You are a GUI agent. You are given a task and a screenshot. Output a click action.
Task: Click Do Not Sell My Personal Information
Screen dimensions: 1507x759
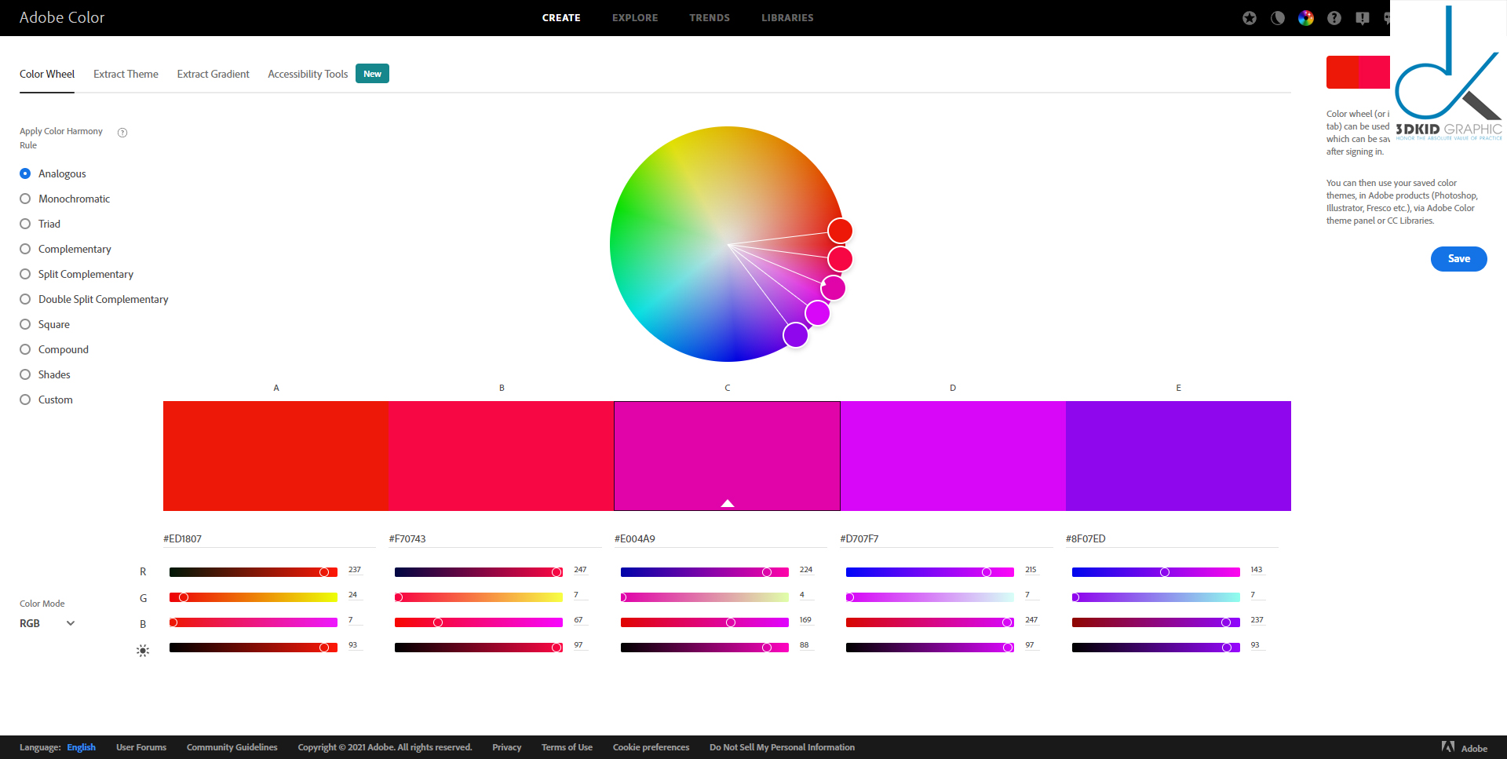[x=782, y=747]
